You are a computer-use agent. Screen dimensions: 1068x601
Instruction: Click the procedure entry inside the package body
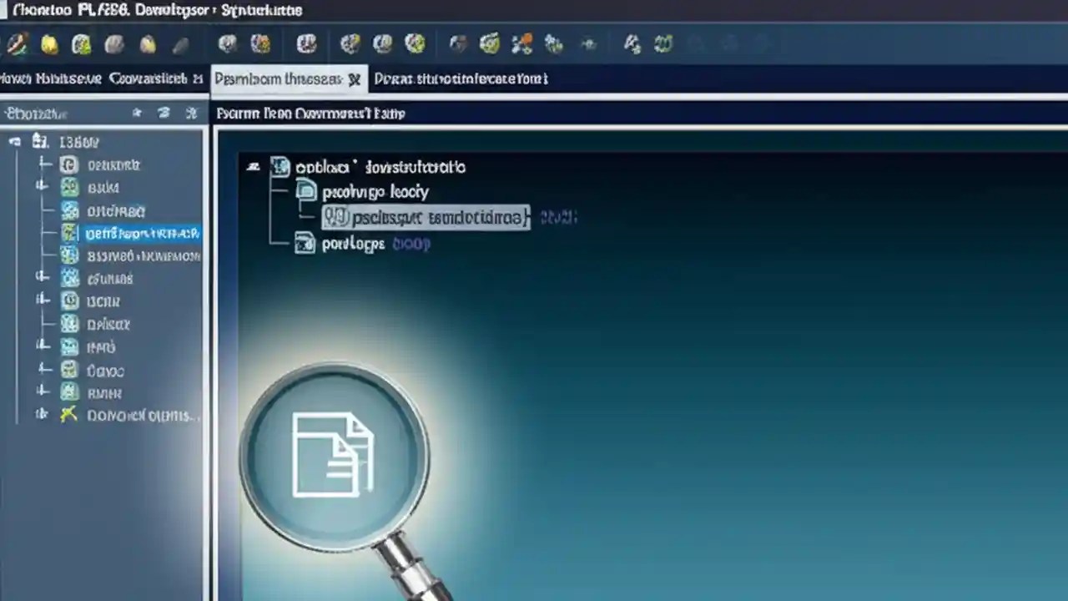(426, 217)
